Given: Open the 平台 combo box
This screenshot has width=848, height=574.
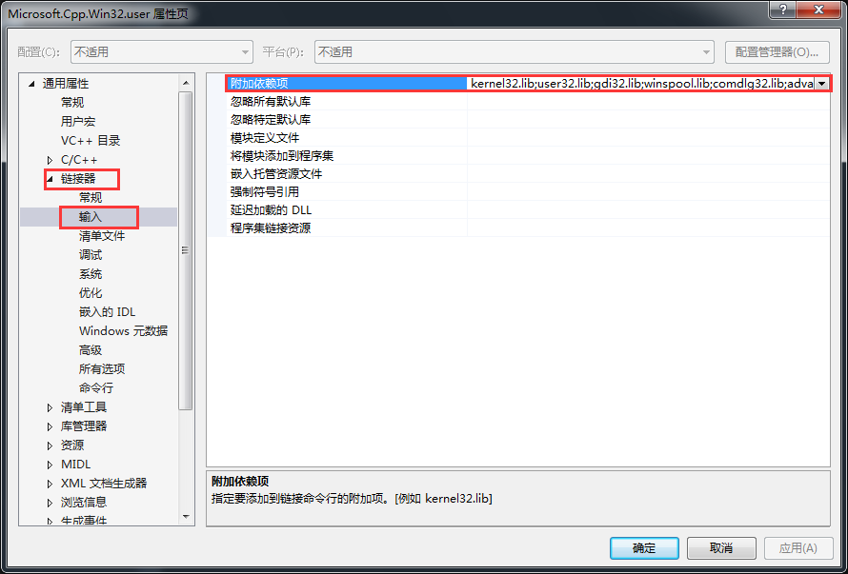Looking at the screenshot, I should pyautogui.click(x=514, y=52).
